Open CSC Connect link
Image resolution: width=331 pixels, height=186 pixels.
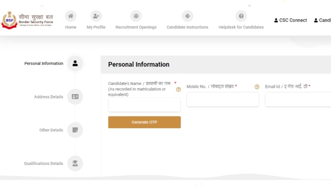pos(291,20)
